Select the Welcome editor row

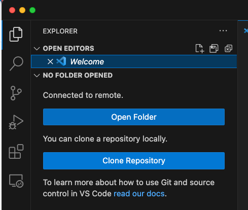tap(134, 61)
